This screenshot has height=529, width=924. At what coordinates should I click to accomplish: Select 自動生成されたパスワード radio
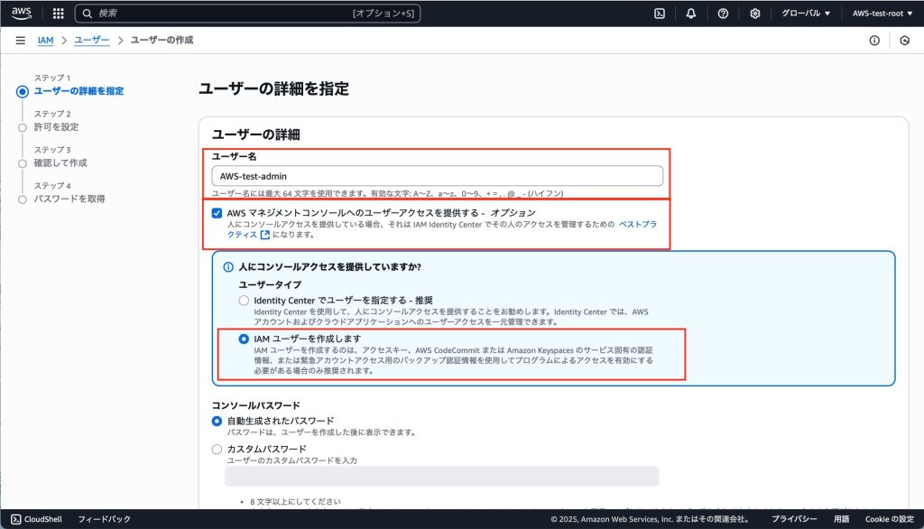[x=217, y=421]
